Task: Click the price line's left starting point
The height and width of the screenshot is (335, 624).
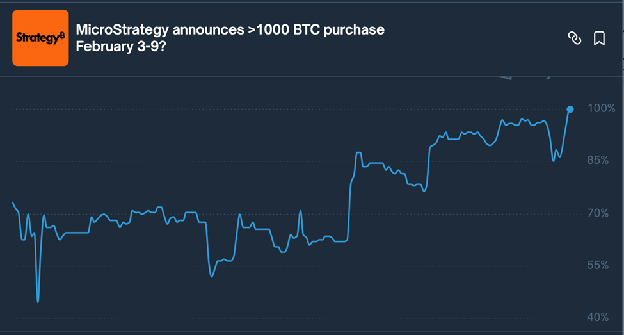Action: 13,202
